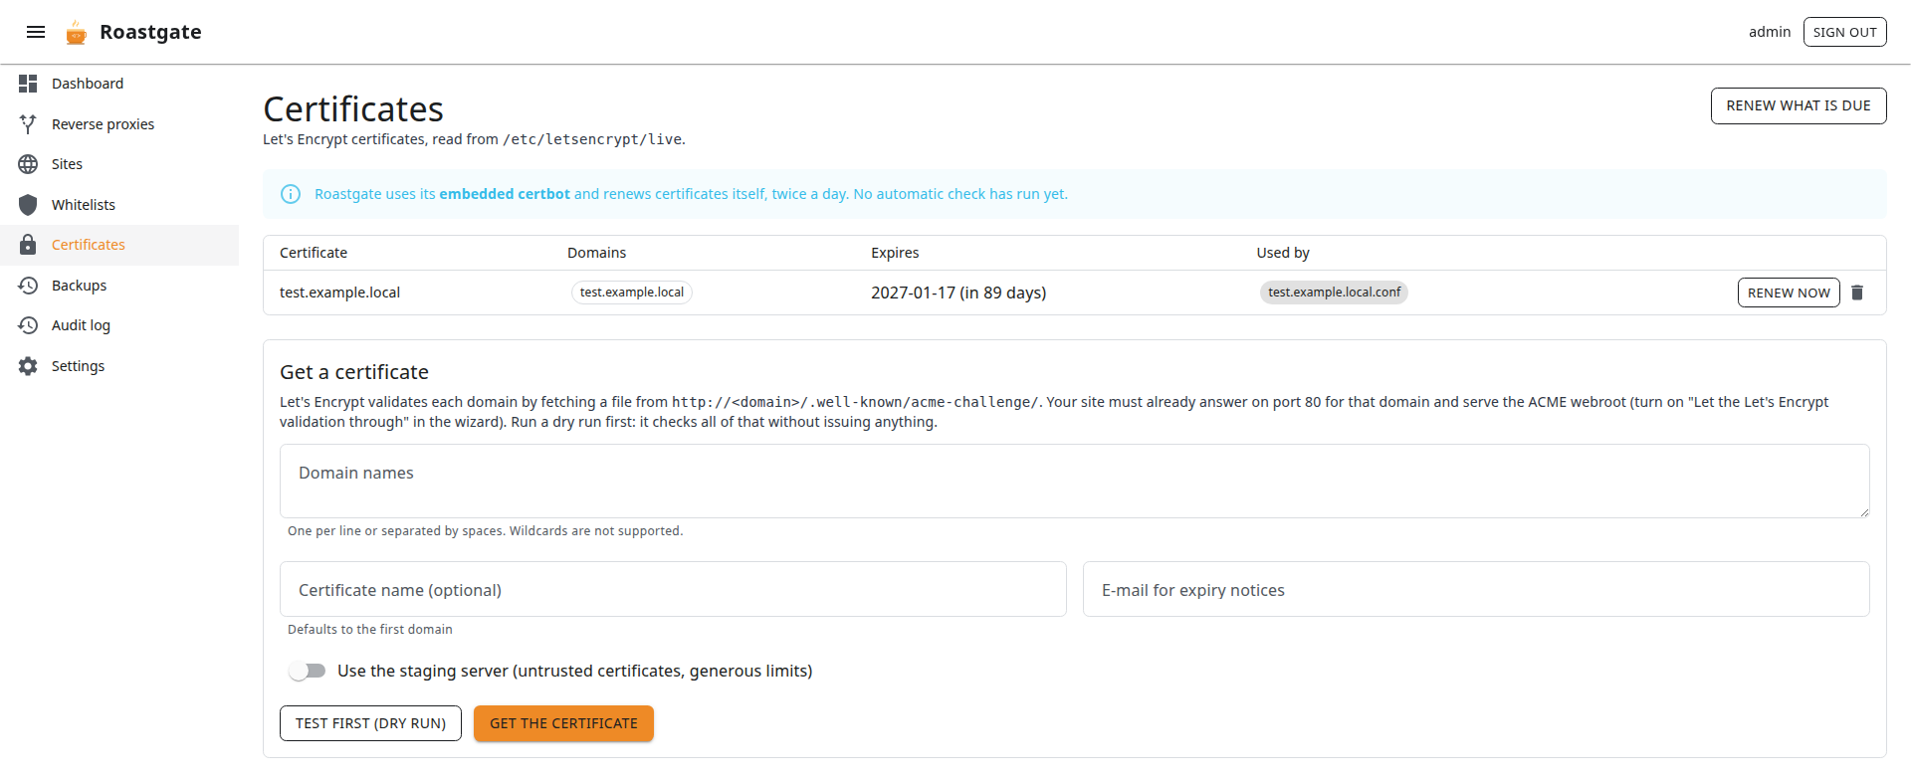Click the Domains column header
The height and width of the screenshot is (782, 1911).
click(596, 253)
